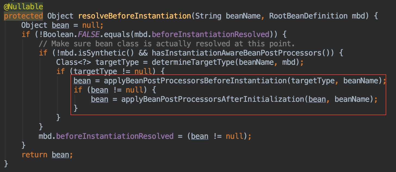Click the @Nullable annotation
Screen dimensions: 396x172
click(23, 6)
